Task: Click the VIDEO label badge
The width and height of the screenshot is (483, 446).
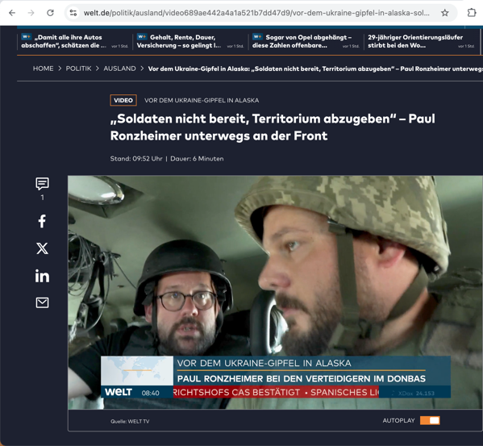Action: point(123,100)
